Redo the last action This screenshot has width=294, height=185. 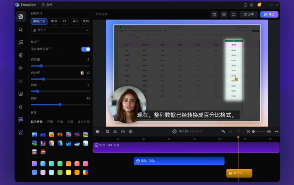[x=231, y=131]
